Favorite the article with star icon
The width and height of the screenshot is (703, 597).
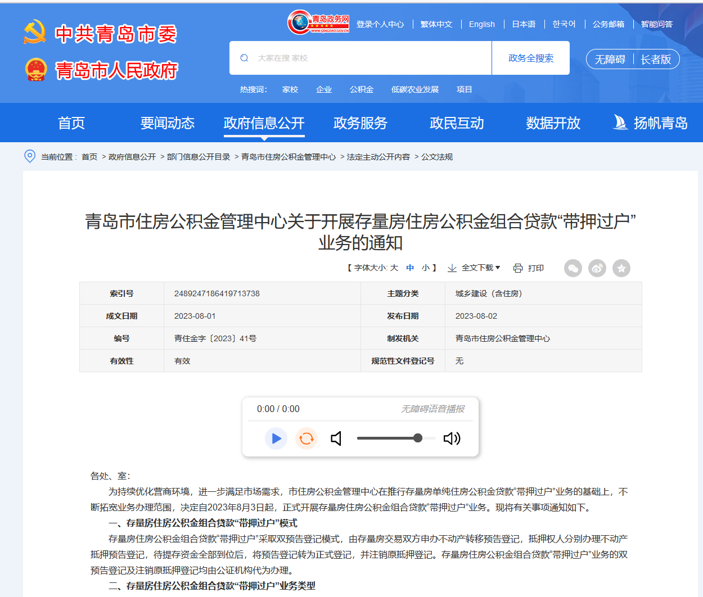621,268
